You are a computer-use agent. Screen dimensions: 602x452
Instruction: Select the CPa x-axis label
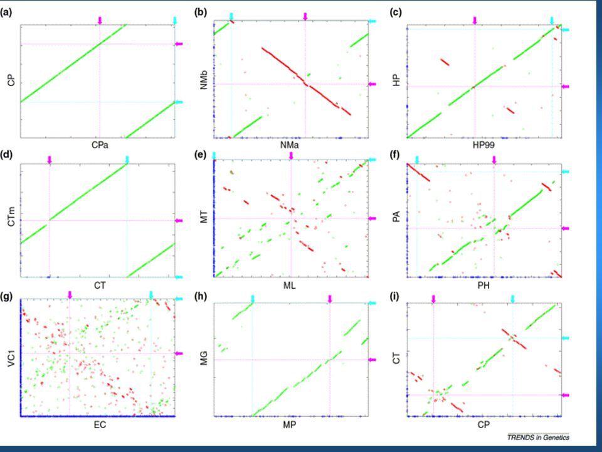point(100,145)
